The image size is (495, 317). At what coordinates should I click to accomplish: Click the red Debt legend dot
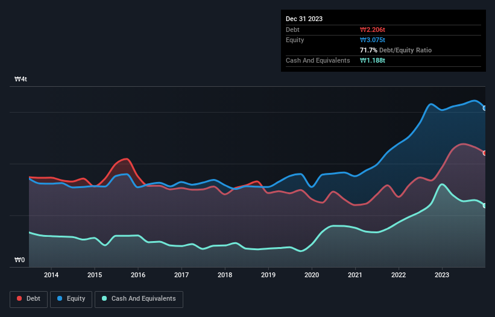tap(19, 298)
